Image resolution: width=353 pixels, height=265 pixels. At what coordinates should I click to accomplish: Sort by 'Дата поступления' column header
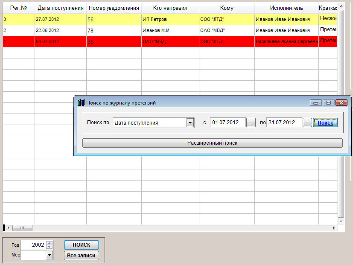click(61, 8)
